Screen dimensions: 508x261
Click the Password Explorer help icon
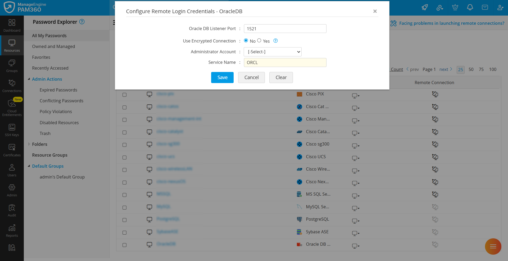coord(82,22)
